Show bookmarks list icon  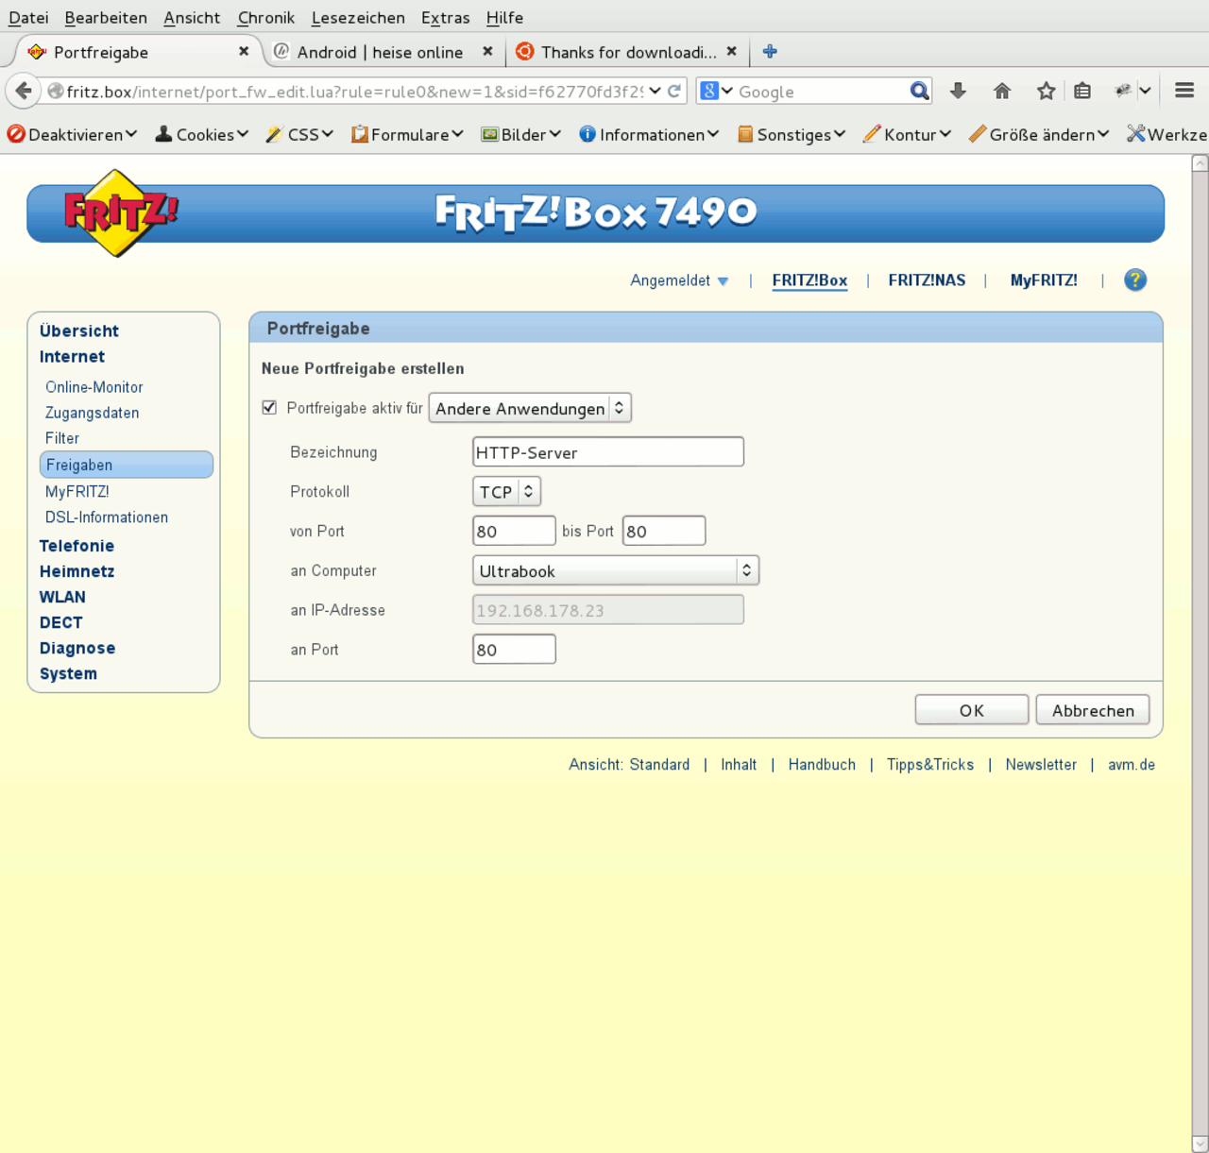[x=1082, y=92]
